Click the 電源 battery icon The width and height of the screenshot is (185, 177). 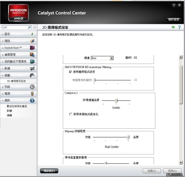32,94
